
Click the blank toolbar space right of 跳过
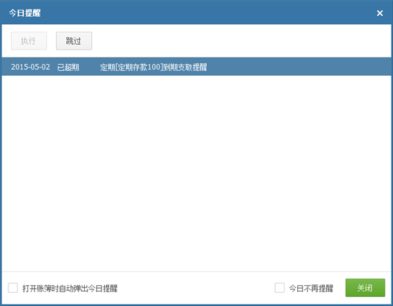coord(241,41)
